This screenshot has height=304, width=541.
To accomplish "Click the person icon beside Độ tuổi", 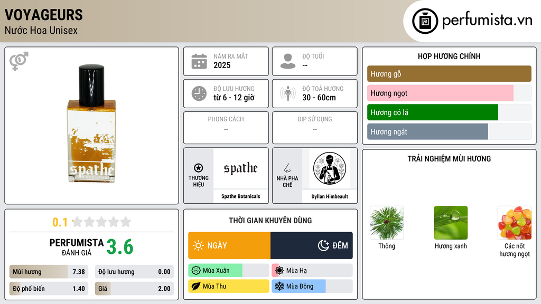I will 288,61.
